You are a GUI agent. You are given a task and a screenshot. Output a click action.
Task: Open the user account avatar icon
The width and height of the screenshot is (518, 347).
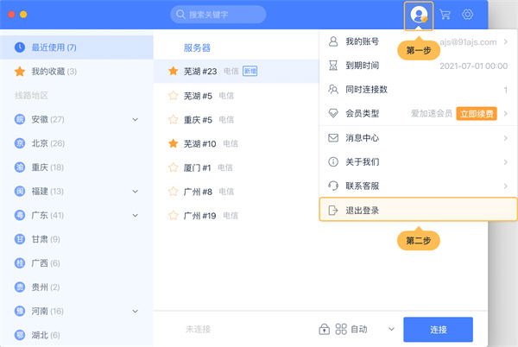[x=418, y=16]
